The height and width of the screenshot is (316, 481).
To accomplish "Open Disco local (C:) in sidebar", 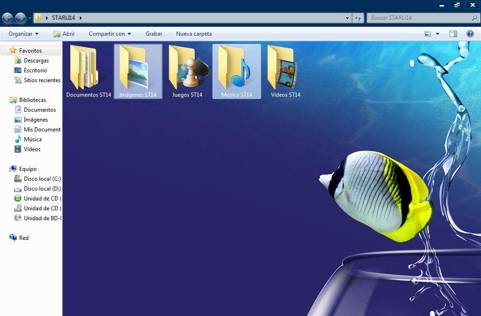I will tap(42, 179).
